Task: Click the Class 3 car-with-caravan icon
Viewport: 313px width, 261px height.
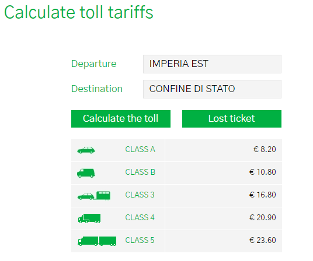Action: [94, 196]
